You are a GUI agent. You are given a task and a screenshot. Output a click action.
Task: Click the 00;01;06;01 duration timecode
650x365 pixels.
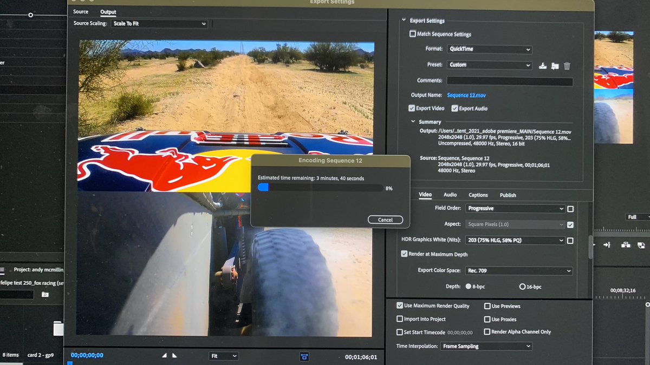click(361, 357)
